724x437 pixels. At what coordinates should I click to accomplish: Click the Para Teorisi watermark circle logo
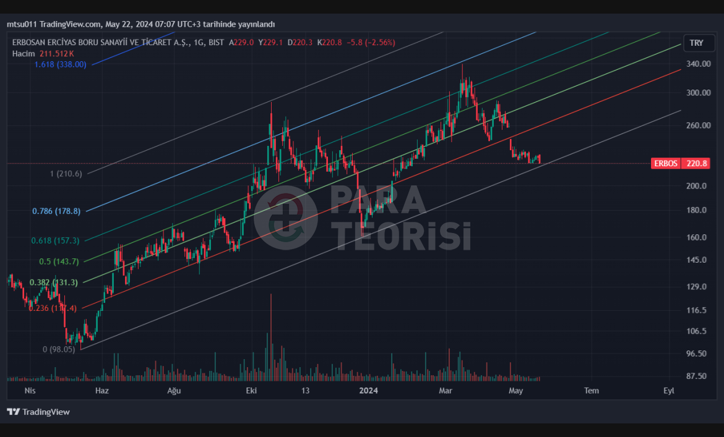click(x=286, y=217)
